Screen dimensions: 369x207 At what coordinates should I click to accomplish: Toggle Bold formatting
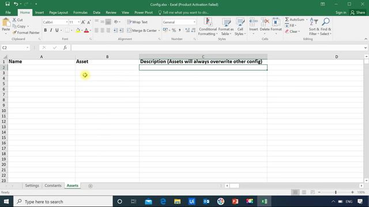[x=45, y=30]
